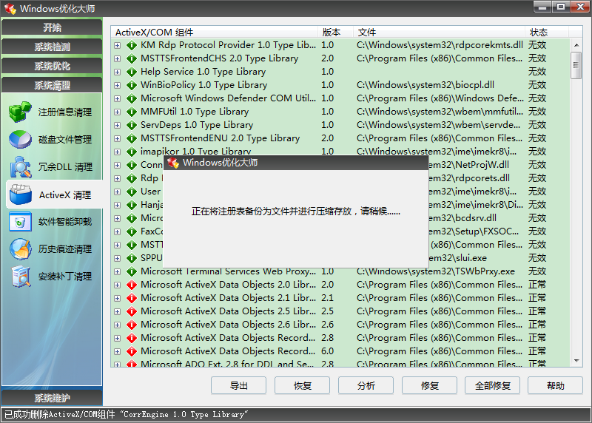Viewport: 592px width, 423px height.
Task: Sort by ActiveX/COM 组件 column header
Action: (214, 32)
